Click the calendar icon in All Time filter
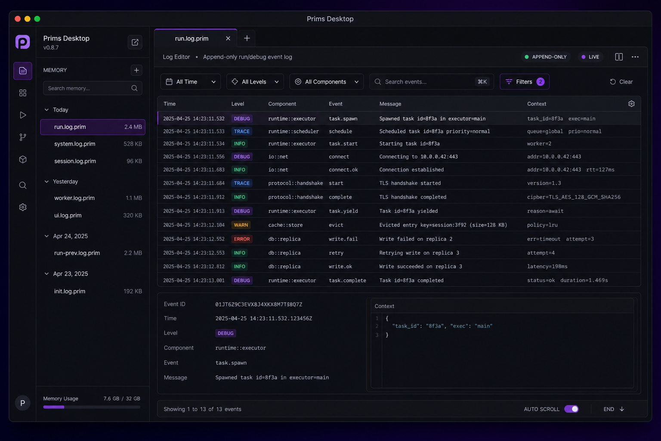The width and height of the screenshot is (661, 441). [x=169, y=82]
